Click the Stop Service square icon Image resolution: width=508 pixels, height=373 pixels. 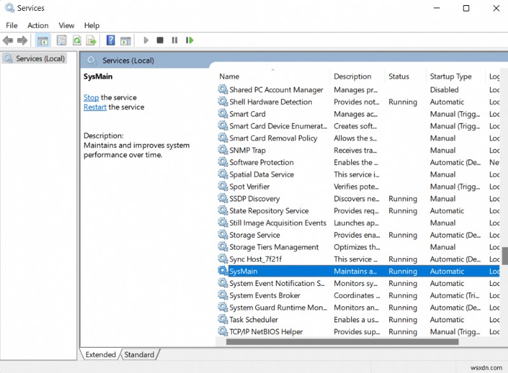click(160, 40)
